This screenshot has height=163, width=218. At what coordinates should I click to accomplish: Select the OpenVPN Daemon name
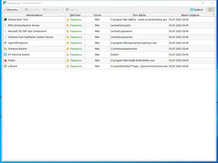point(18,43)
